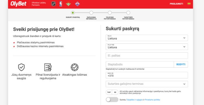Click Prisijungti in the header

click(x=176, y=4)
